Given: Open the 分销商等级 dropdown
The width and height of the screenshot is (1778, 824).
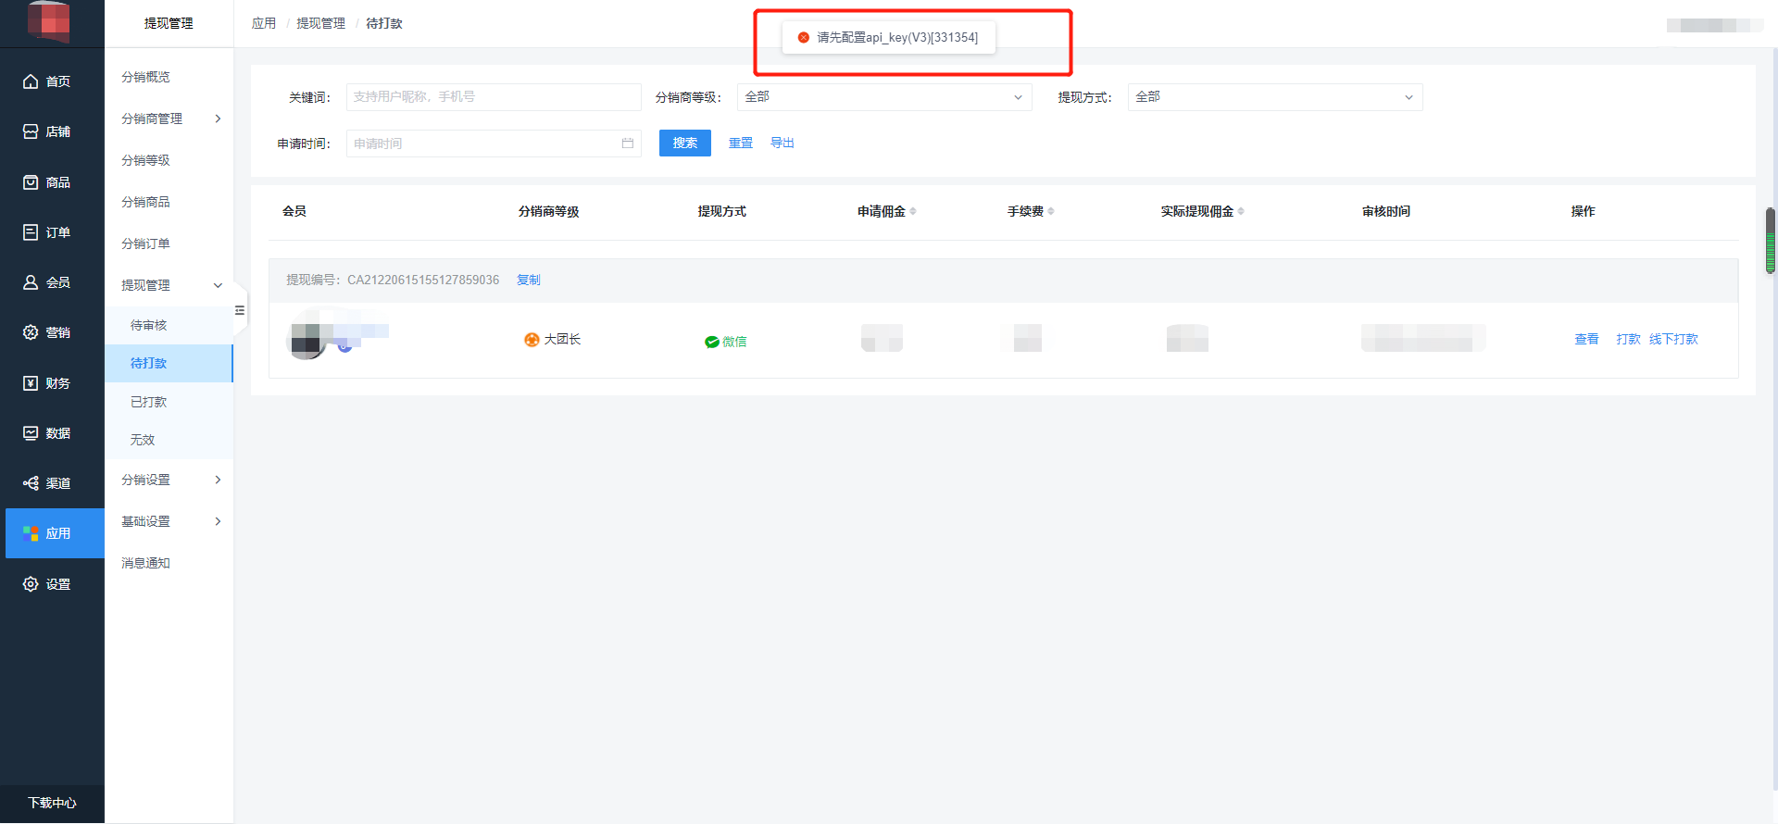Looking at the screenshot, I should [x=883, y=97].
